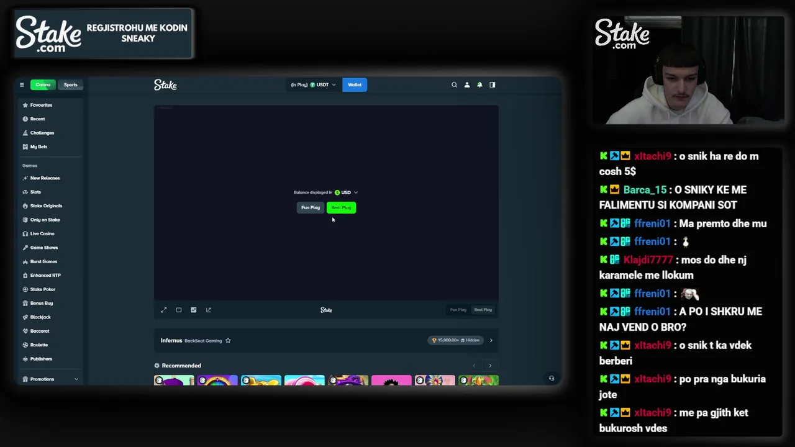Change the balance display currency USD dropdown
The image size is (795, 447).
coord(347,192)
